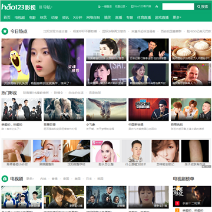Click the green 电视剧 section icon
This screenshot has height=212, width=212.
[x=5, y=178]
